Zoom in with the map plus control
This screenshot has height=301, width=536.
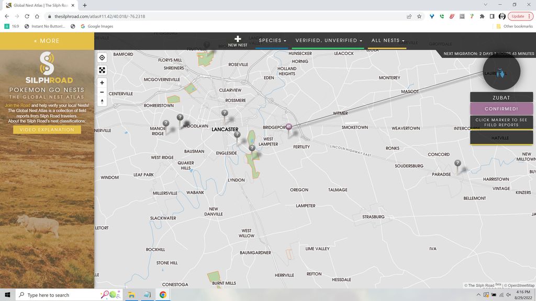(102, 83)
